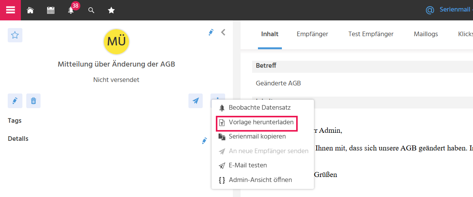The width and height of the screenshot is (473, 197).
Task: Click the Nicht versendet status text
Action: (116, 80)
